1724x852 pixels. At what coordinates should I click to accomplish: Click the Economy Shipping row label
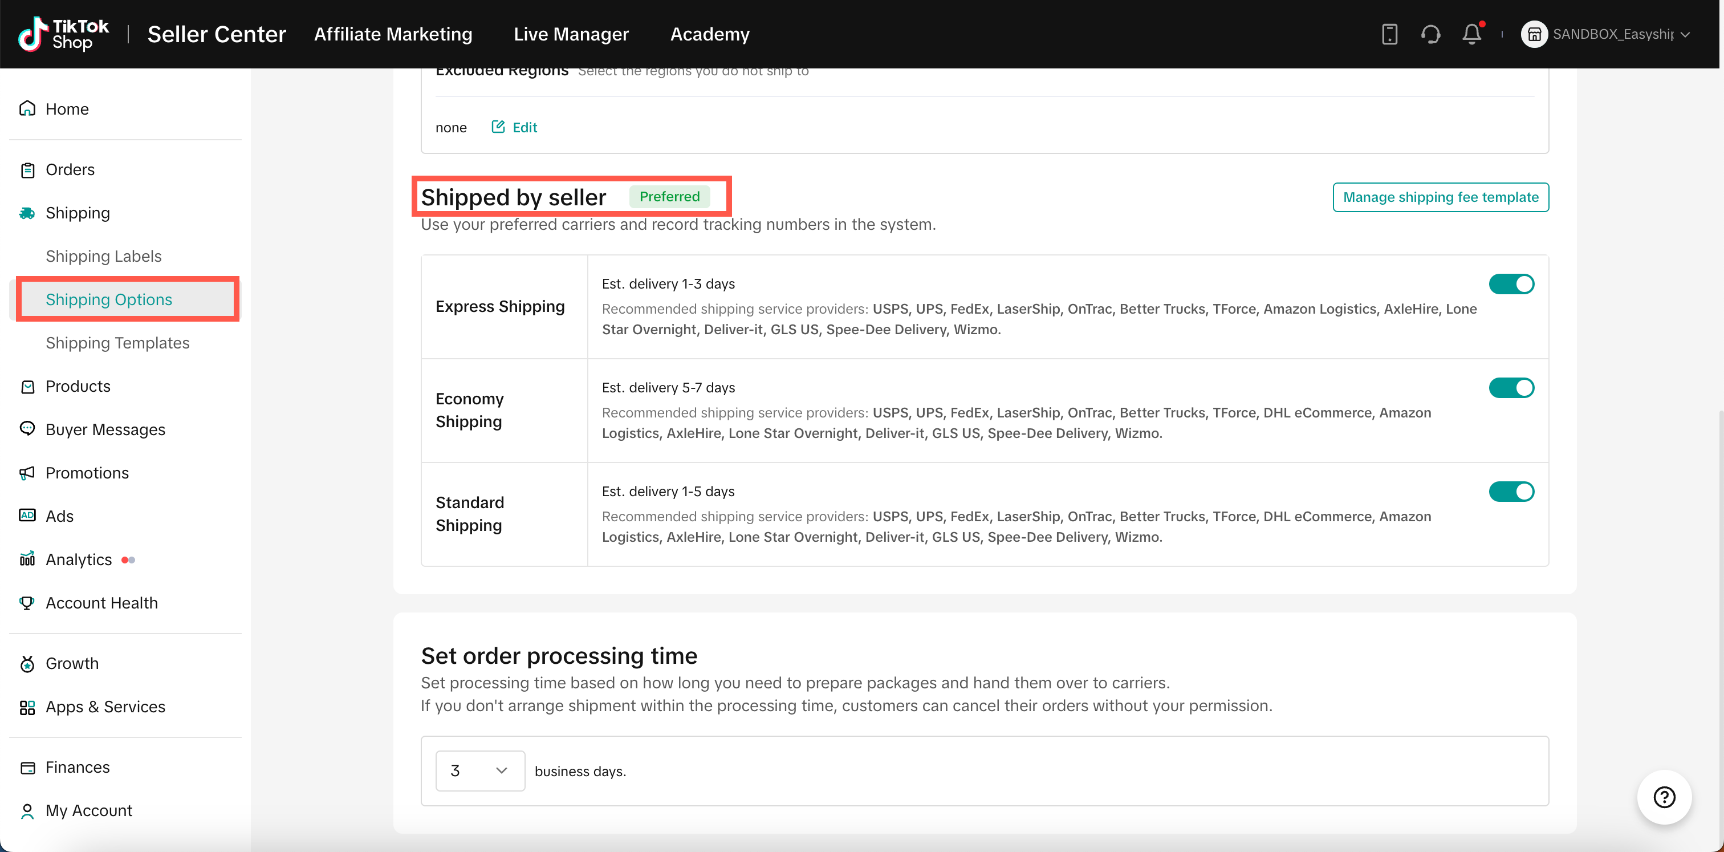pyautogui.click(x=469, y=410)
